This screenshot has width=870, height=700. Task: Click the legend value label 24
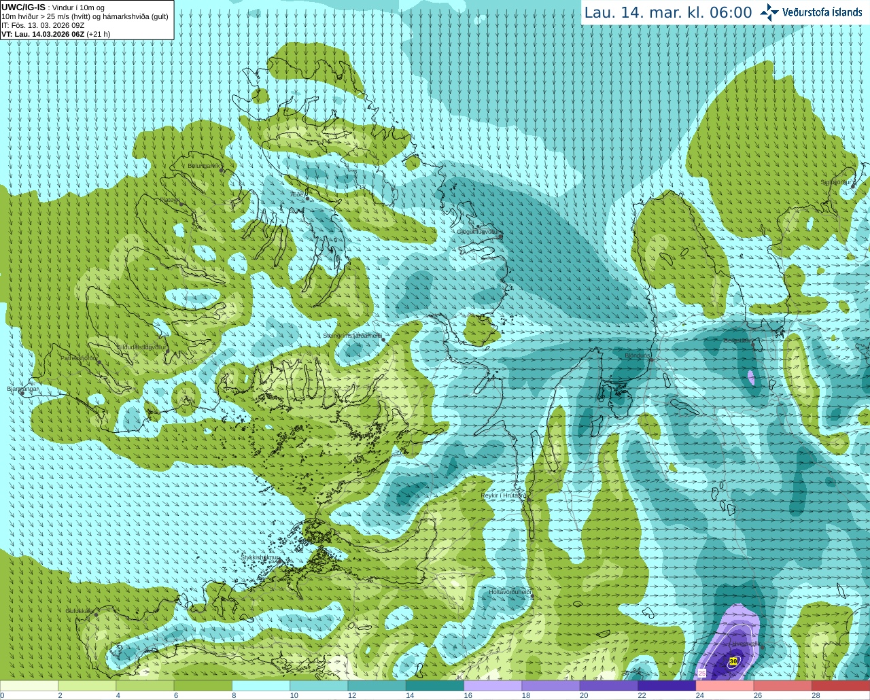click(699, 695)
